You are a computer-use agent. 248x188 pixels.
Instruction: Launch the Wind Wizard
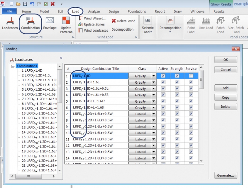tap(92, 18)
